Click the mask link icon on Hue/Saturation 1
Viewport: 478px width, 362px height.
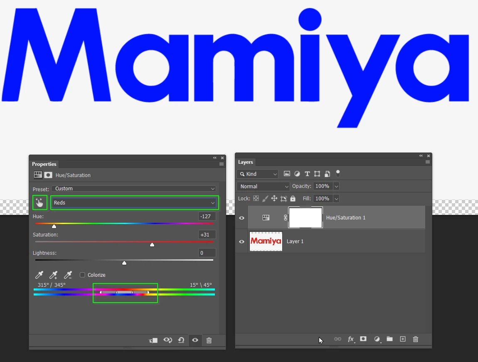(285, 217)
